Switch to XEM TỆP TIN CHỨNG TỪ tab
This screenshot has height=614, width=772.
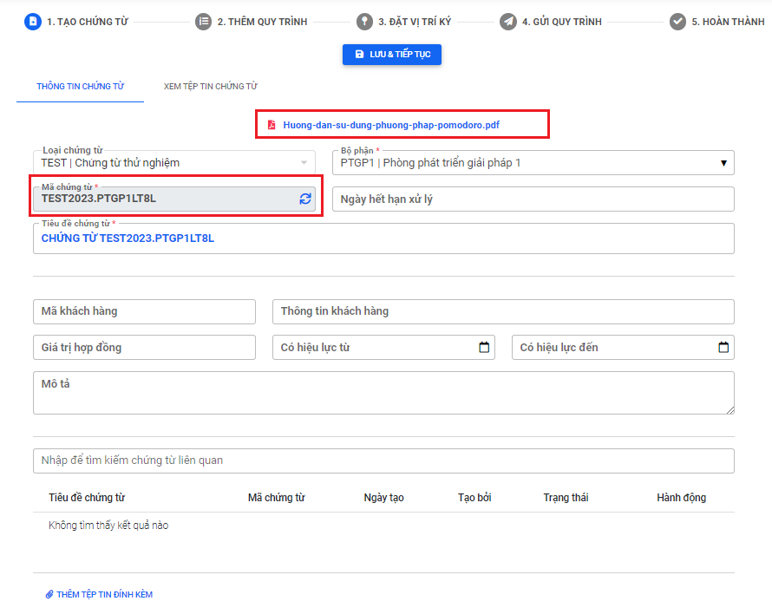click(x=211, y=86)
